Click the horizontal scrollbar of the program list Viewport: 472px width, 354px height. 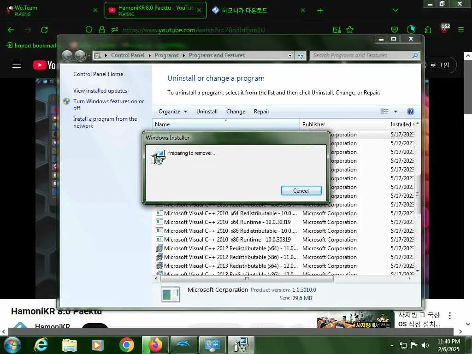coord(247,279)
